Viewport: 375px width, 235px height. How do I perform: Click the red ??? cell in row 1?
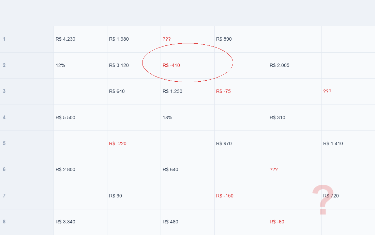pos(187,39)
